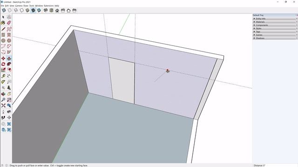298x167 pixels.
Task: Open the Extensions menu
Action: pos(48,6)
